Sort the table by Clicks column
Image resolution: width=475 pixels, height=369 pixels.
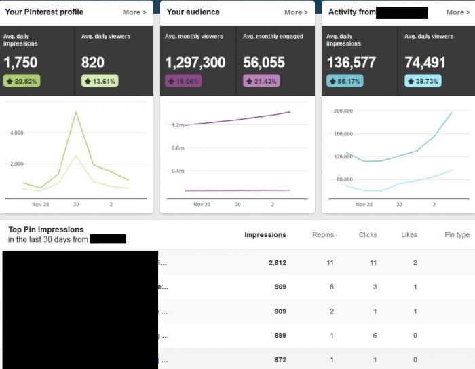point(368,235)
